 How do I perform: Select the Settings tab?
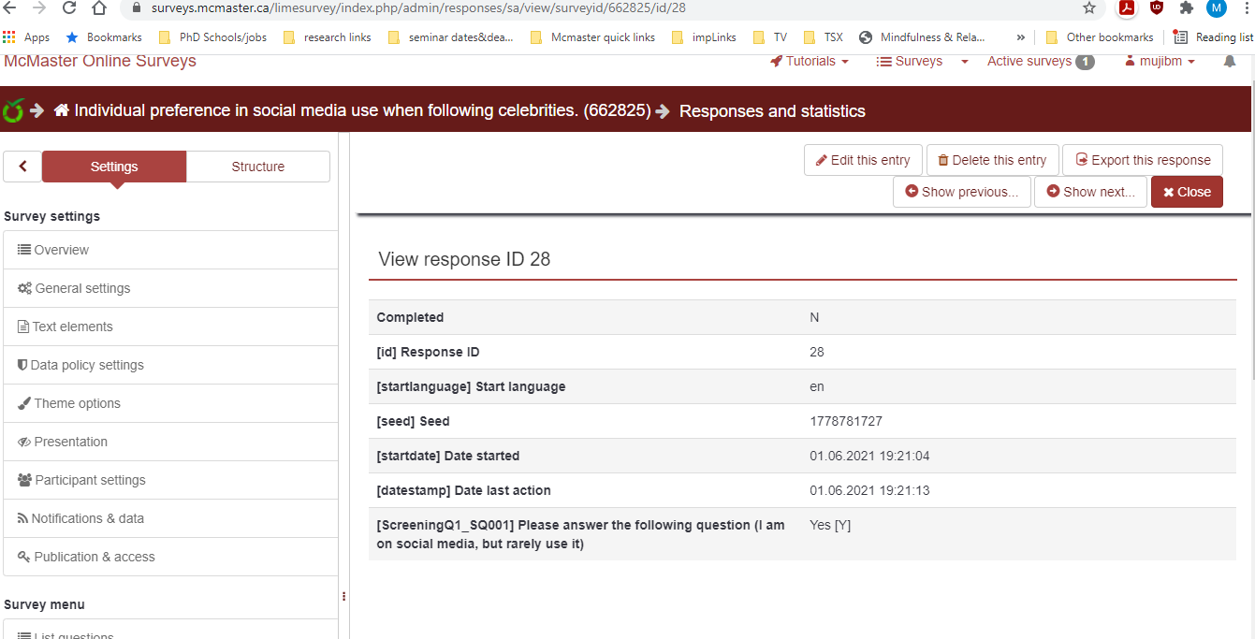click(x=114, y=167)
